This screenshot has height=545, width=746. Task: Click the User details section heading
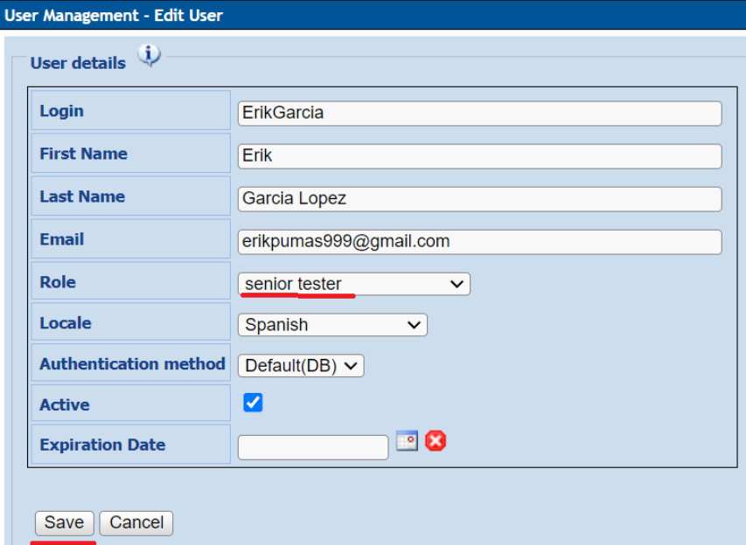pyautogui.click(x=78, y=63)
